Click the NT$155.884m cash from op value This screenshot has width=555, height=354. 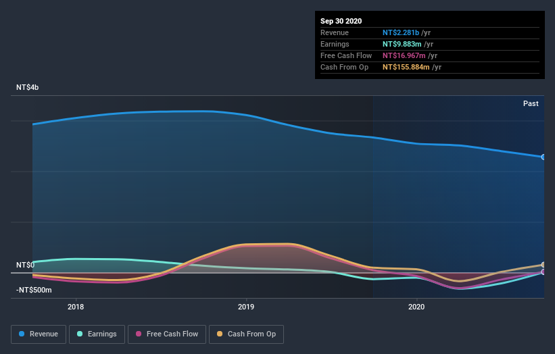[406, 67]
